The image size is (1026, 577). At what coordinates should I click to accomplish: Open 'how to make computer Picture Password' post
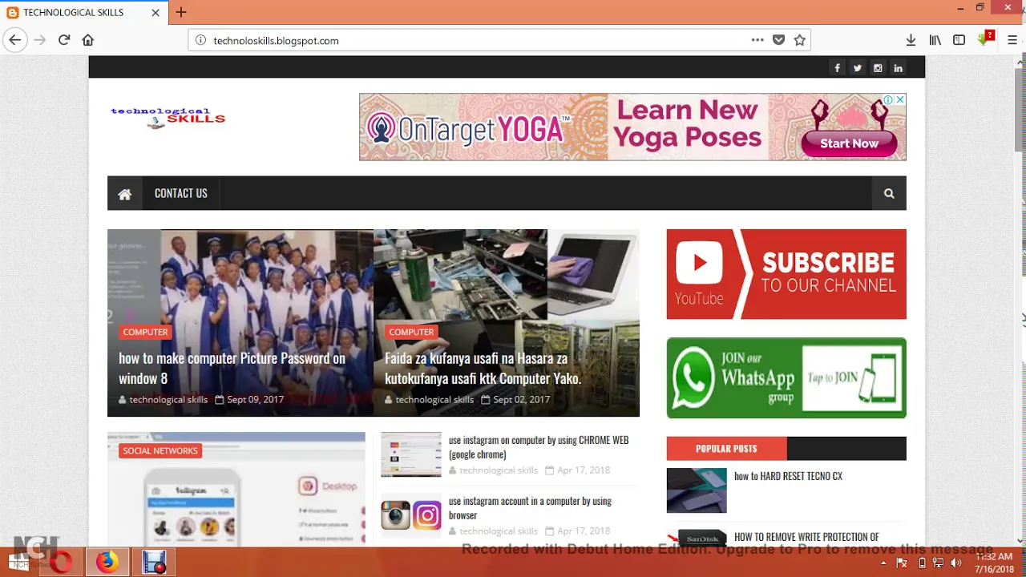232,368
